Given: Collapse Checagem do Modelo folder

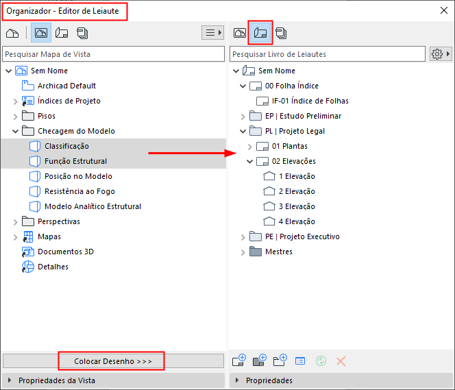Looking at the screenshot, I should [15, 131].
